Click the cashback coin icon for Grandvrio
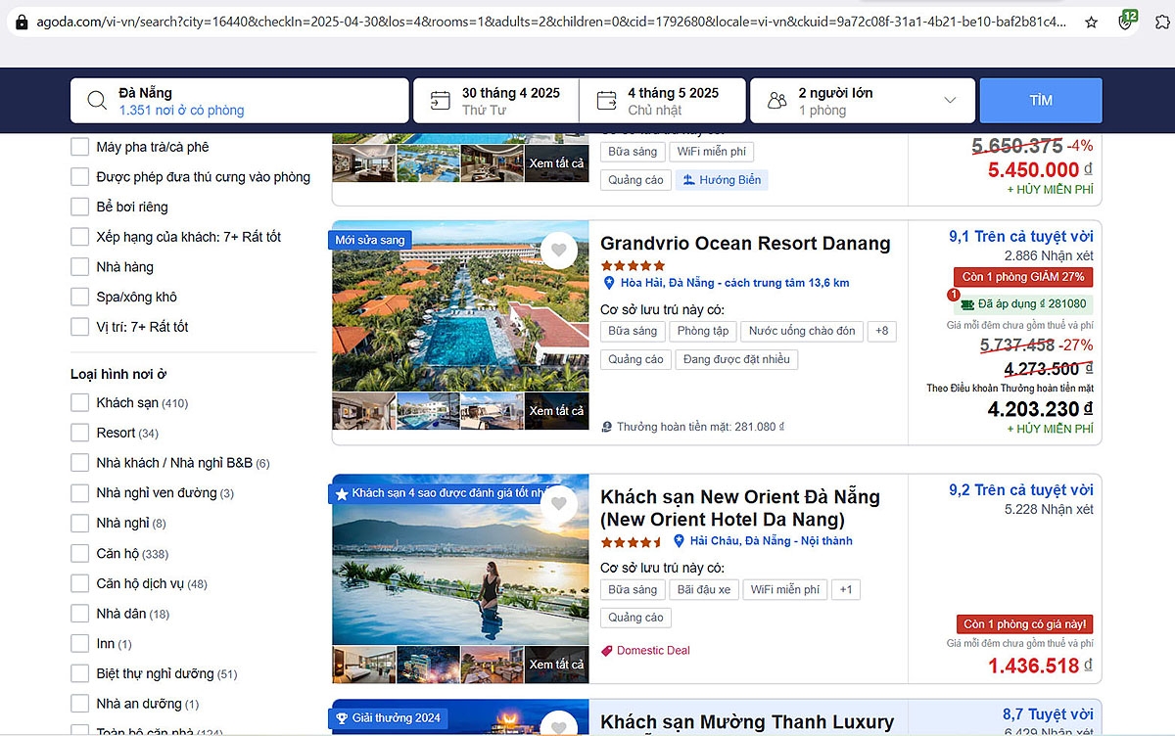1175x736 pixels. [x=607, y=427]
